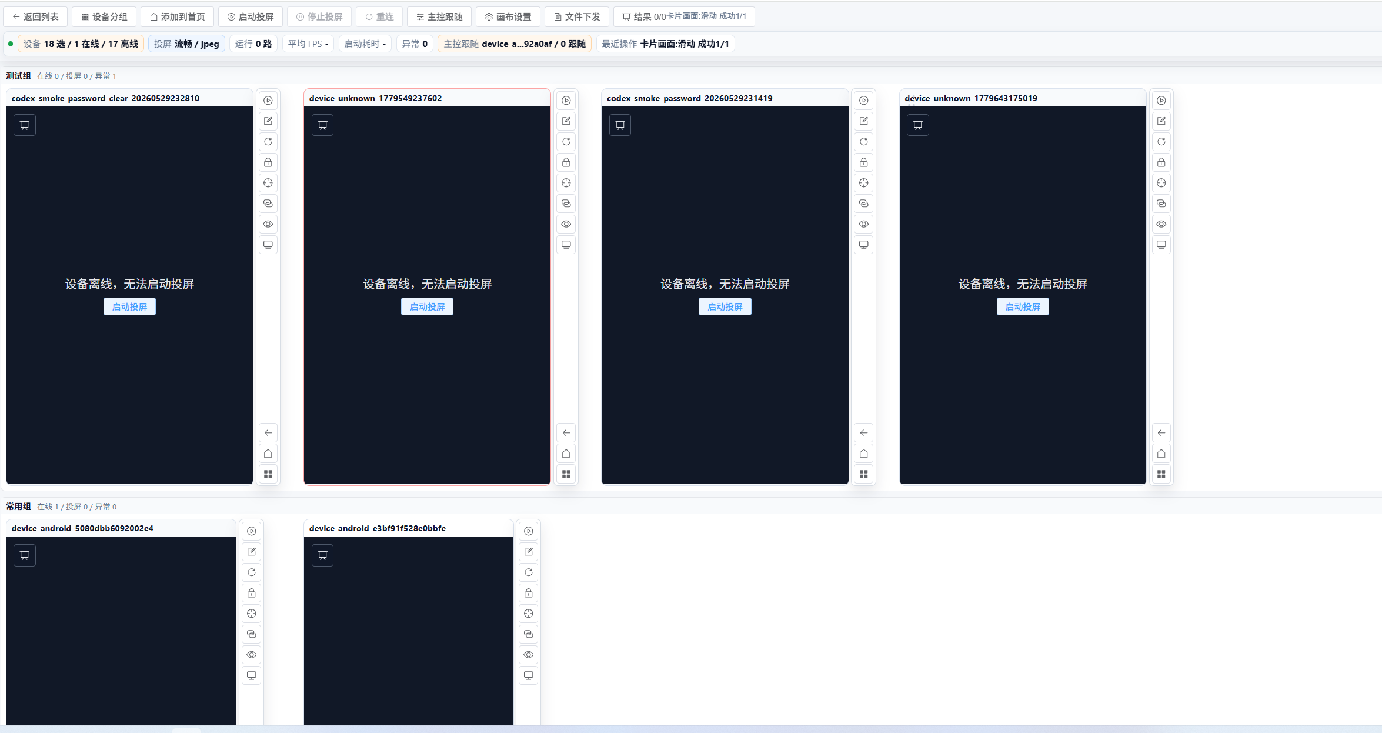Click edit icon beside device_unknown_1779549237602 card
The height and width of the screenshot is (733, 1382).
[566, 121]
